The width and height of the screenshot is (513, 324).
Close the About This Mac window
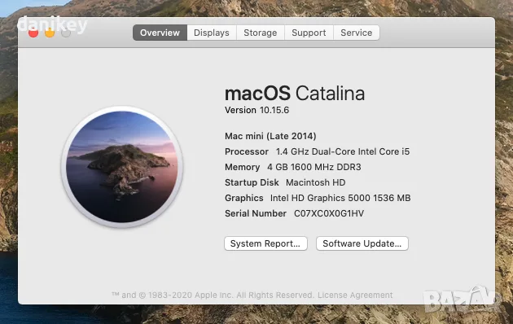(x=33, y=33)
